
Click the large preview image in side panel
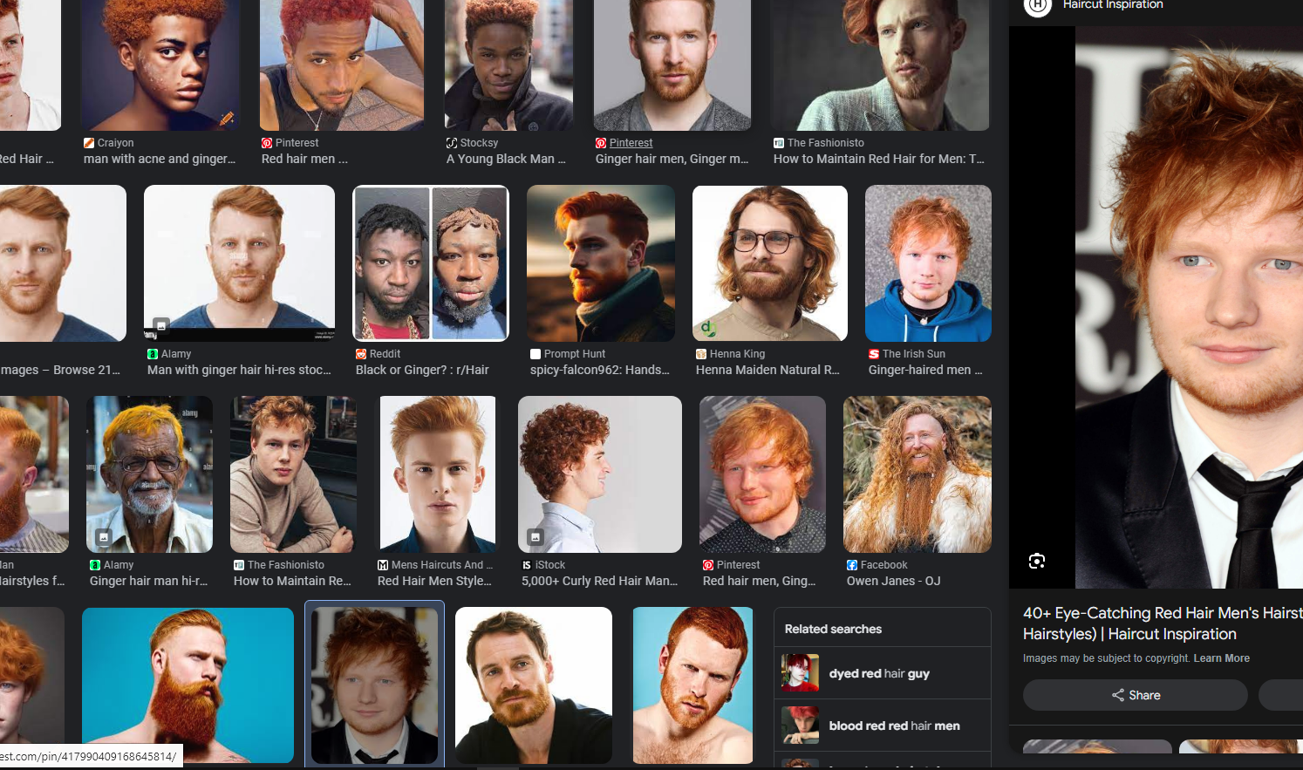click(x=1189, y=307)
